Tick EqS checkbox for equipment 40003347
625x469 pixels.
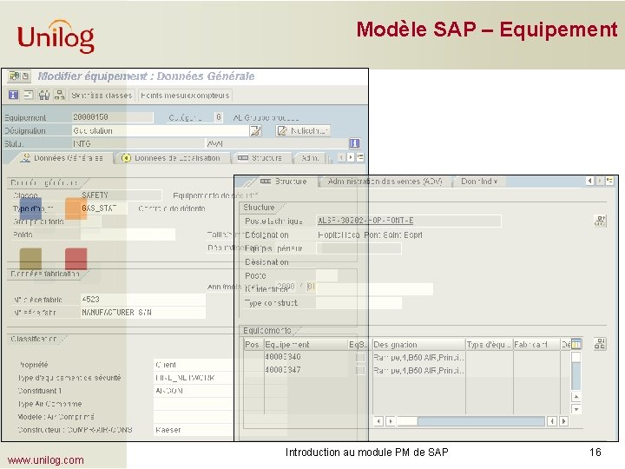tap(360, 371)
